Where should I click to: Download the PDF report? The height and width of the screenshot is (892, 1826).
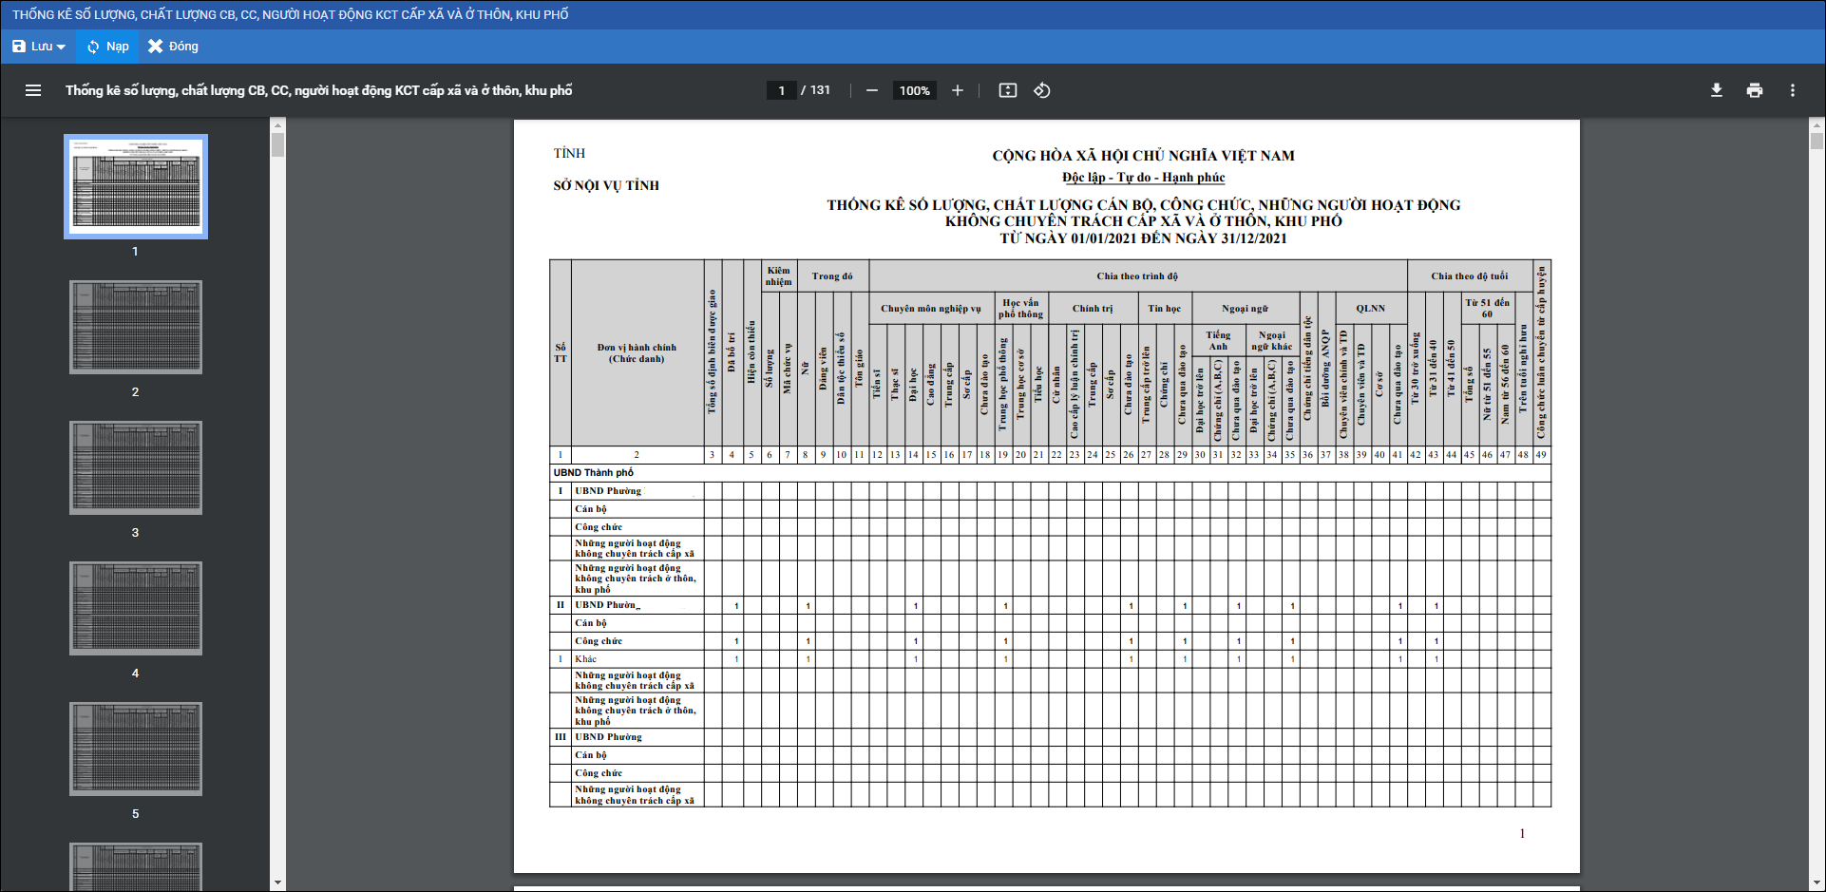click(x=1716, y=90)
